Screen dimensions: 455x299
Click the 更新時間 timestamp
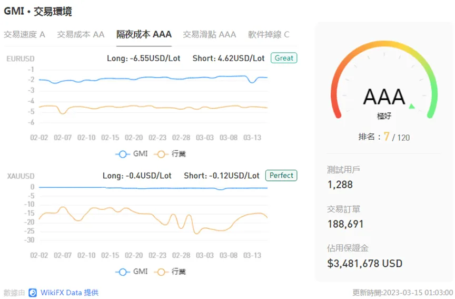pyautogui.click(x=403, y=293)
